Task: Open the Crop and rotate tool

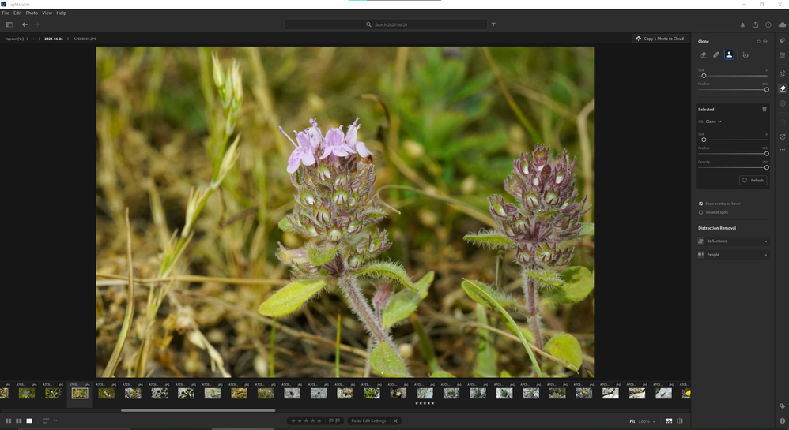Action: [783, 74]
